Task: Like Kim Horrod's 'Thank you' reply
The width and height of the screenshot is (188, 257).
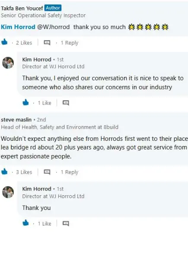Action: click(25, 223)
